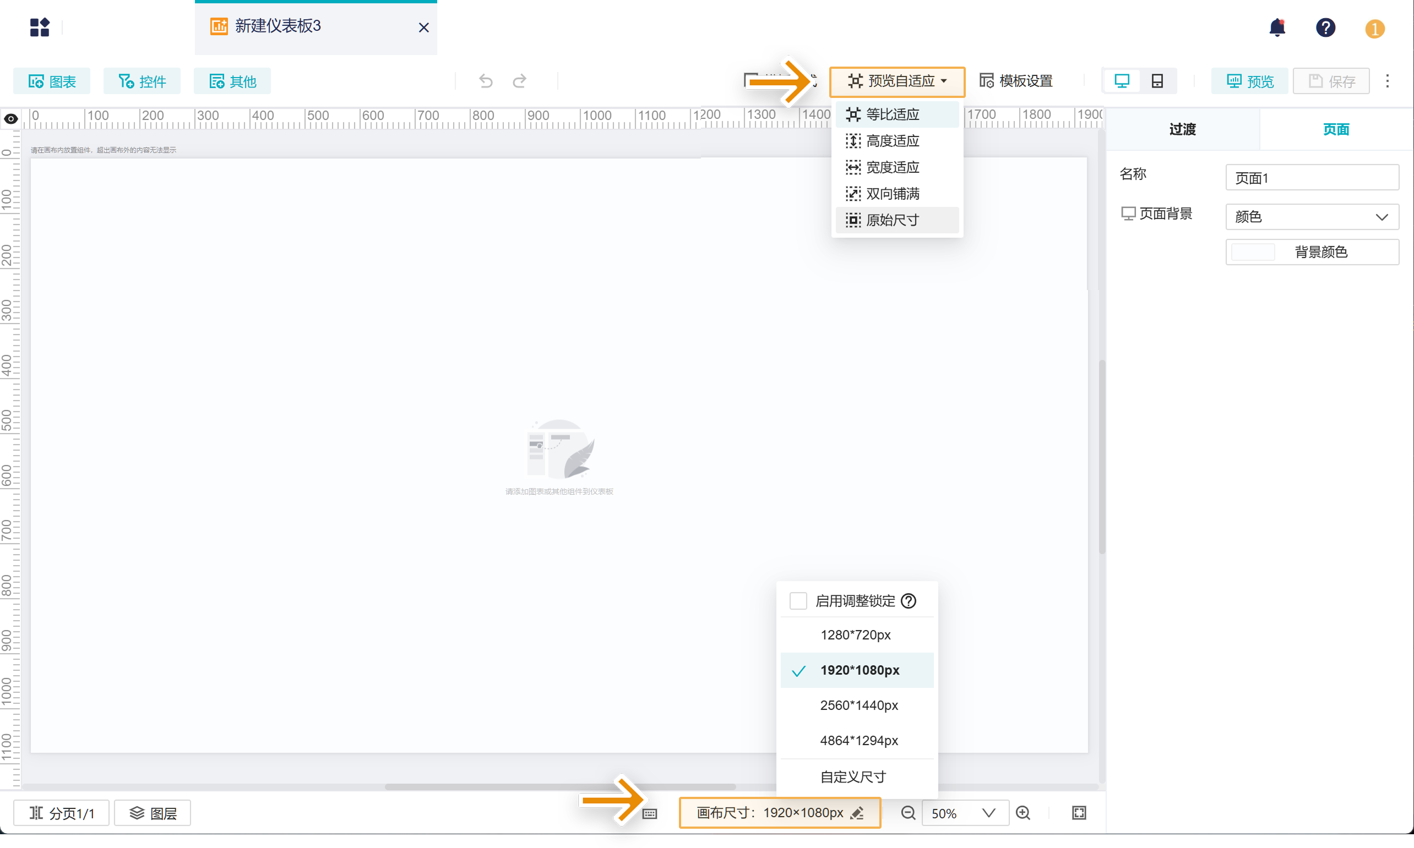The height and width of the screenshot is (848, 1414).
Task: Click the redo arrow icon
Action: [x=519, y=81]
